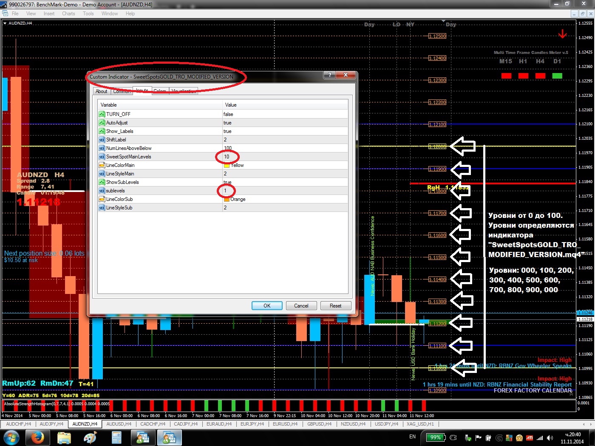This screenshot has height=446, width=595.
Task: Edit SweetSpotMainLevels value 10
Action: point(285,156)
